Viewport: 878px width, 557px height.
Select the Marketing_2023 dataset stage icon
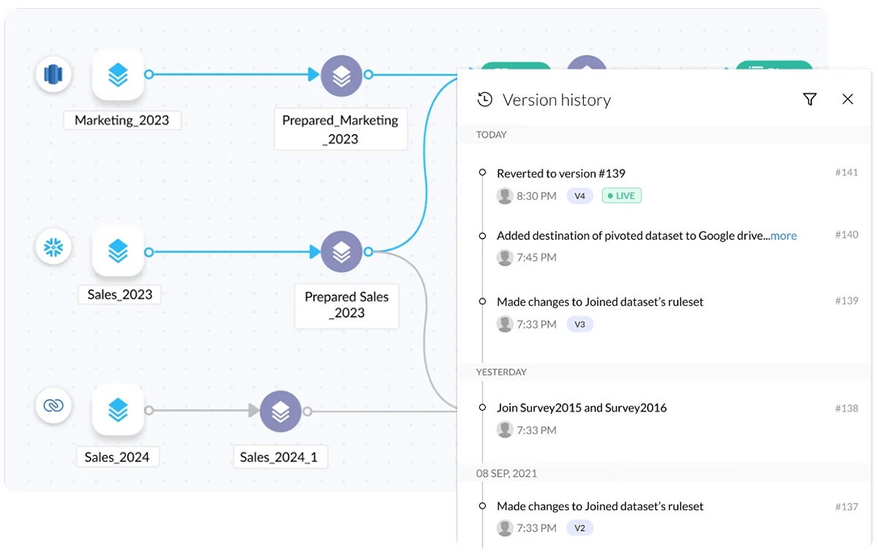click(118, 75)
